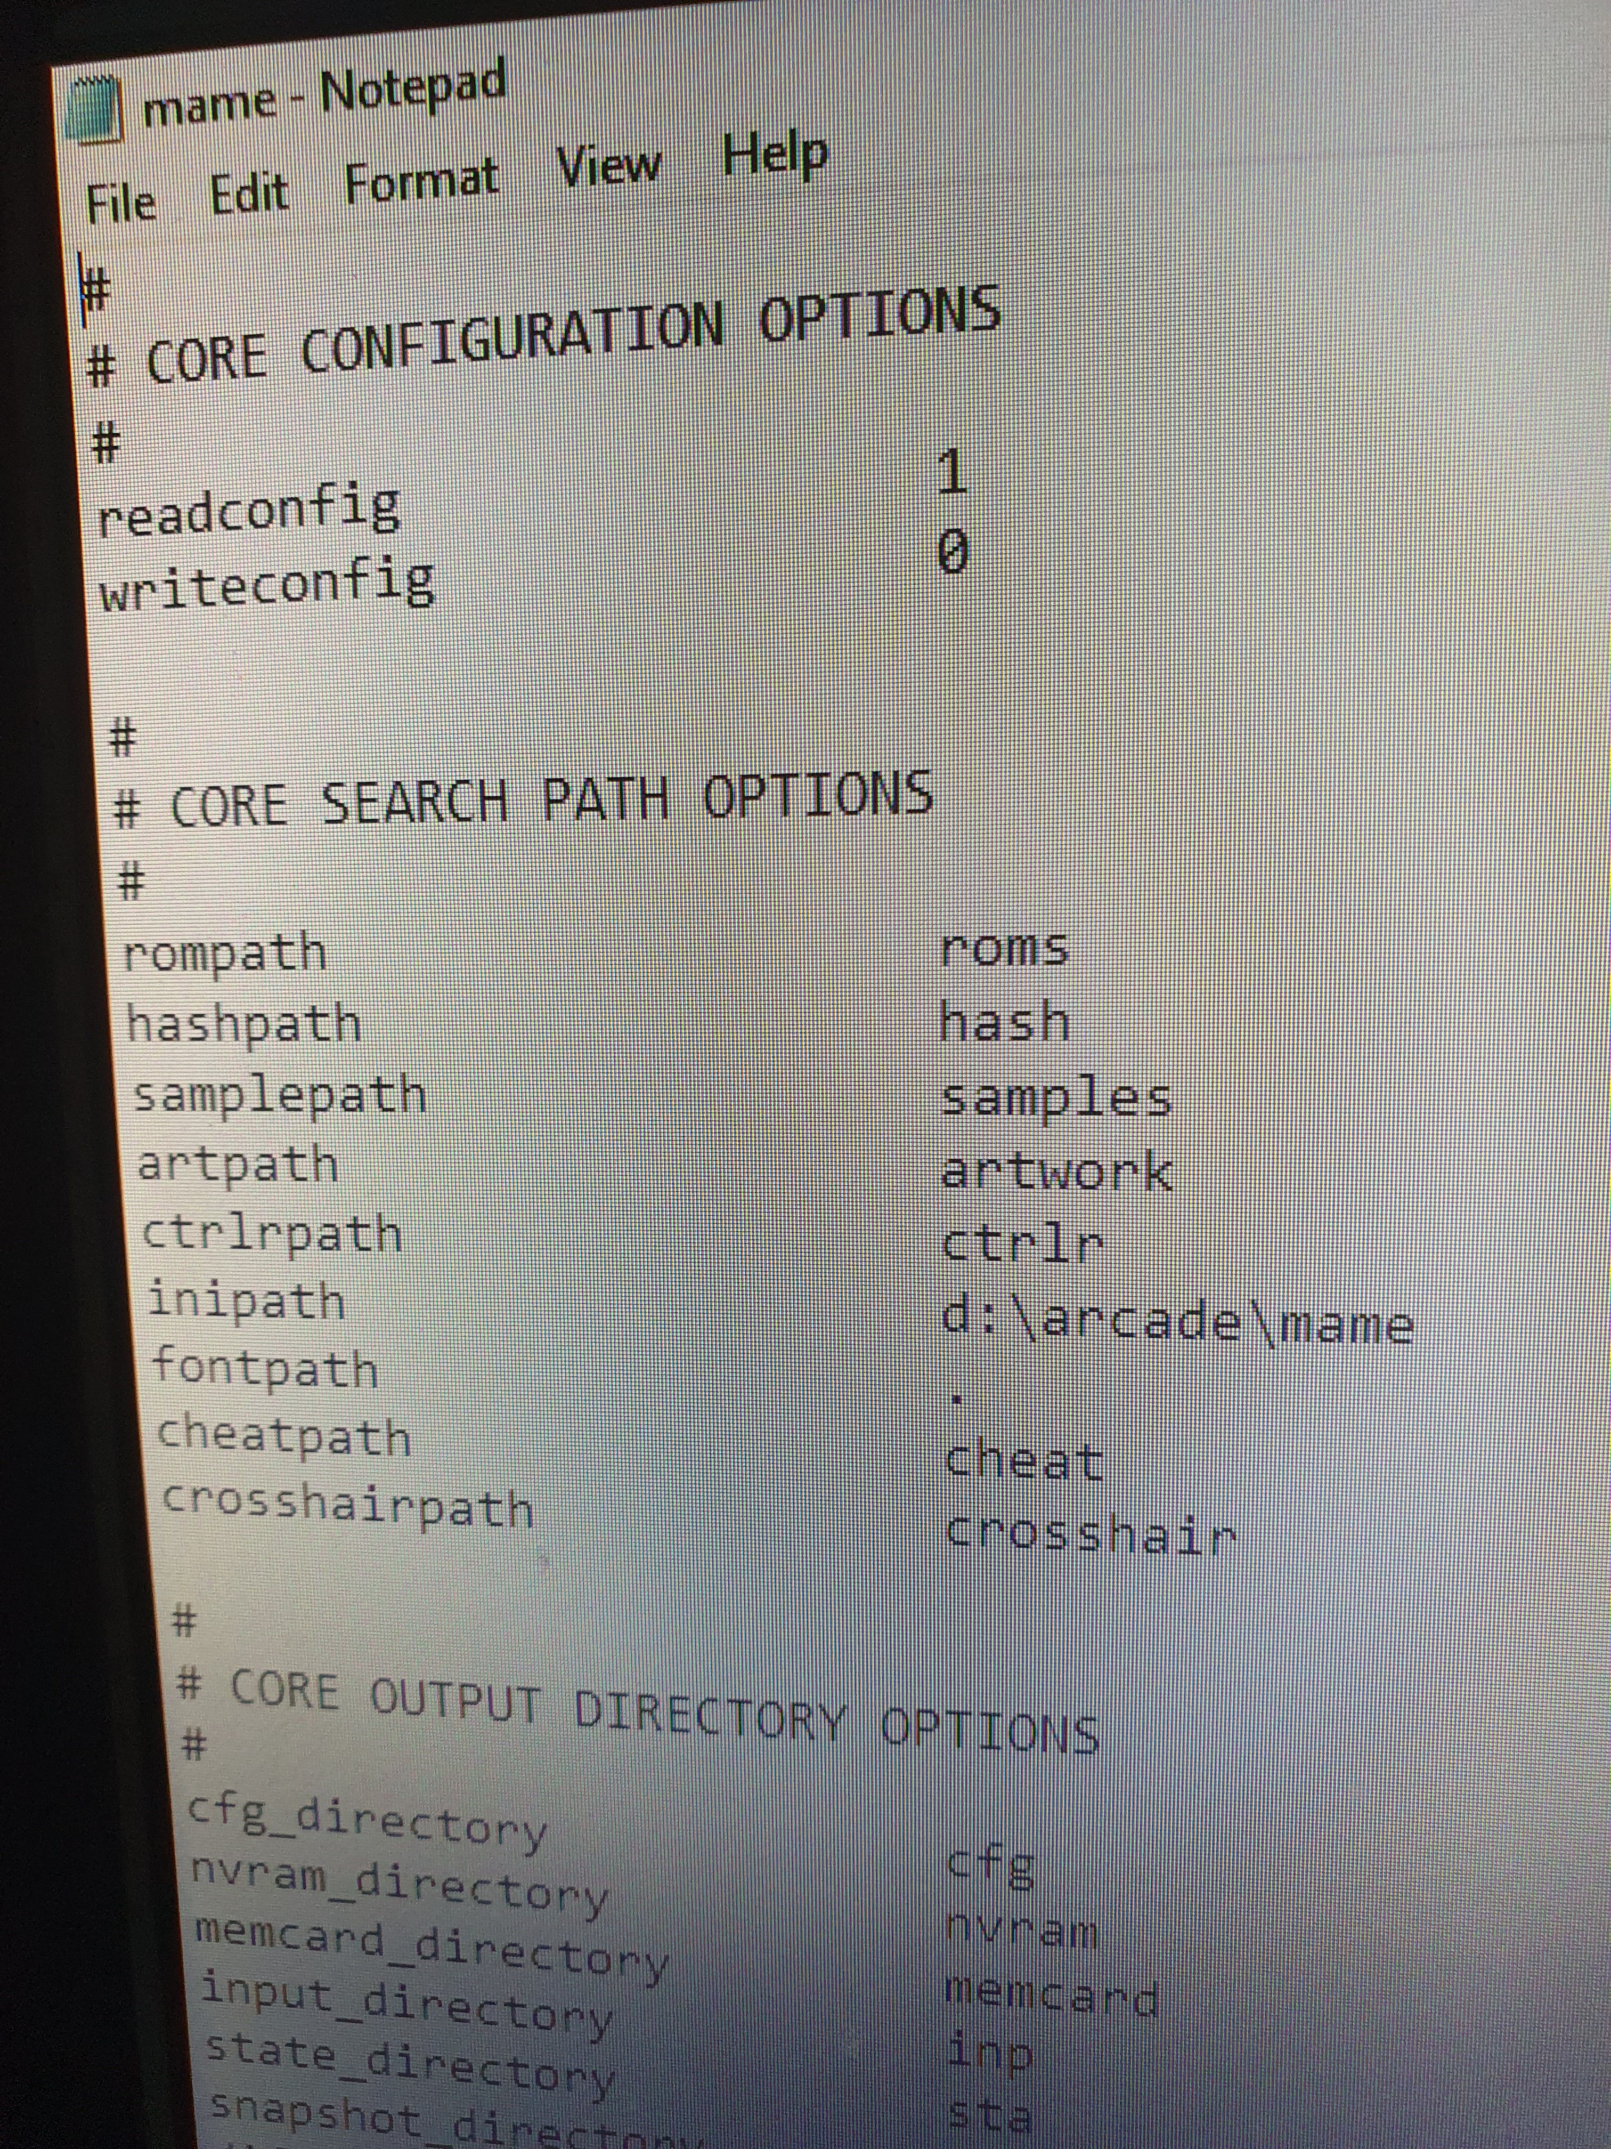Click the word 'inipath'
The height and width of the screenshot is (2149, 1611).
click(x=247, y=1302)
